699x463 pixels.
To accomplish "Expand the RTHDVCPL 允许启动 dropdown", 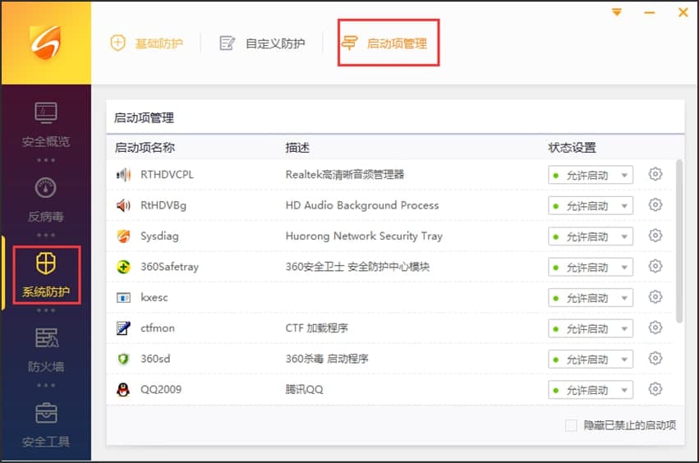I will click(x=591, y=175).
